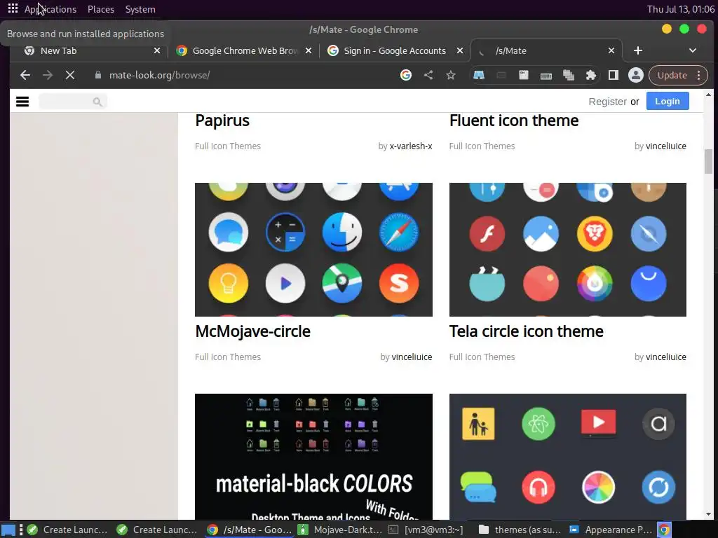Screen dimensions: 718x538
Task: Click the show desktop taskbar icon
Action: click(9, 530)
